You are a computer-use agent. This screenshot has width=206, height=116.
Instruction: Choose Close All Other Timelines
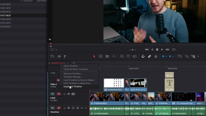click(x=76, y=69)
